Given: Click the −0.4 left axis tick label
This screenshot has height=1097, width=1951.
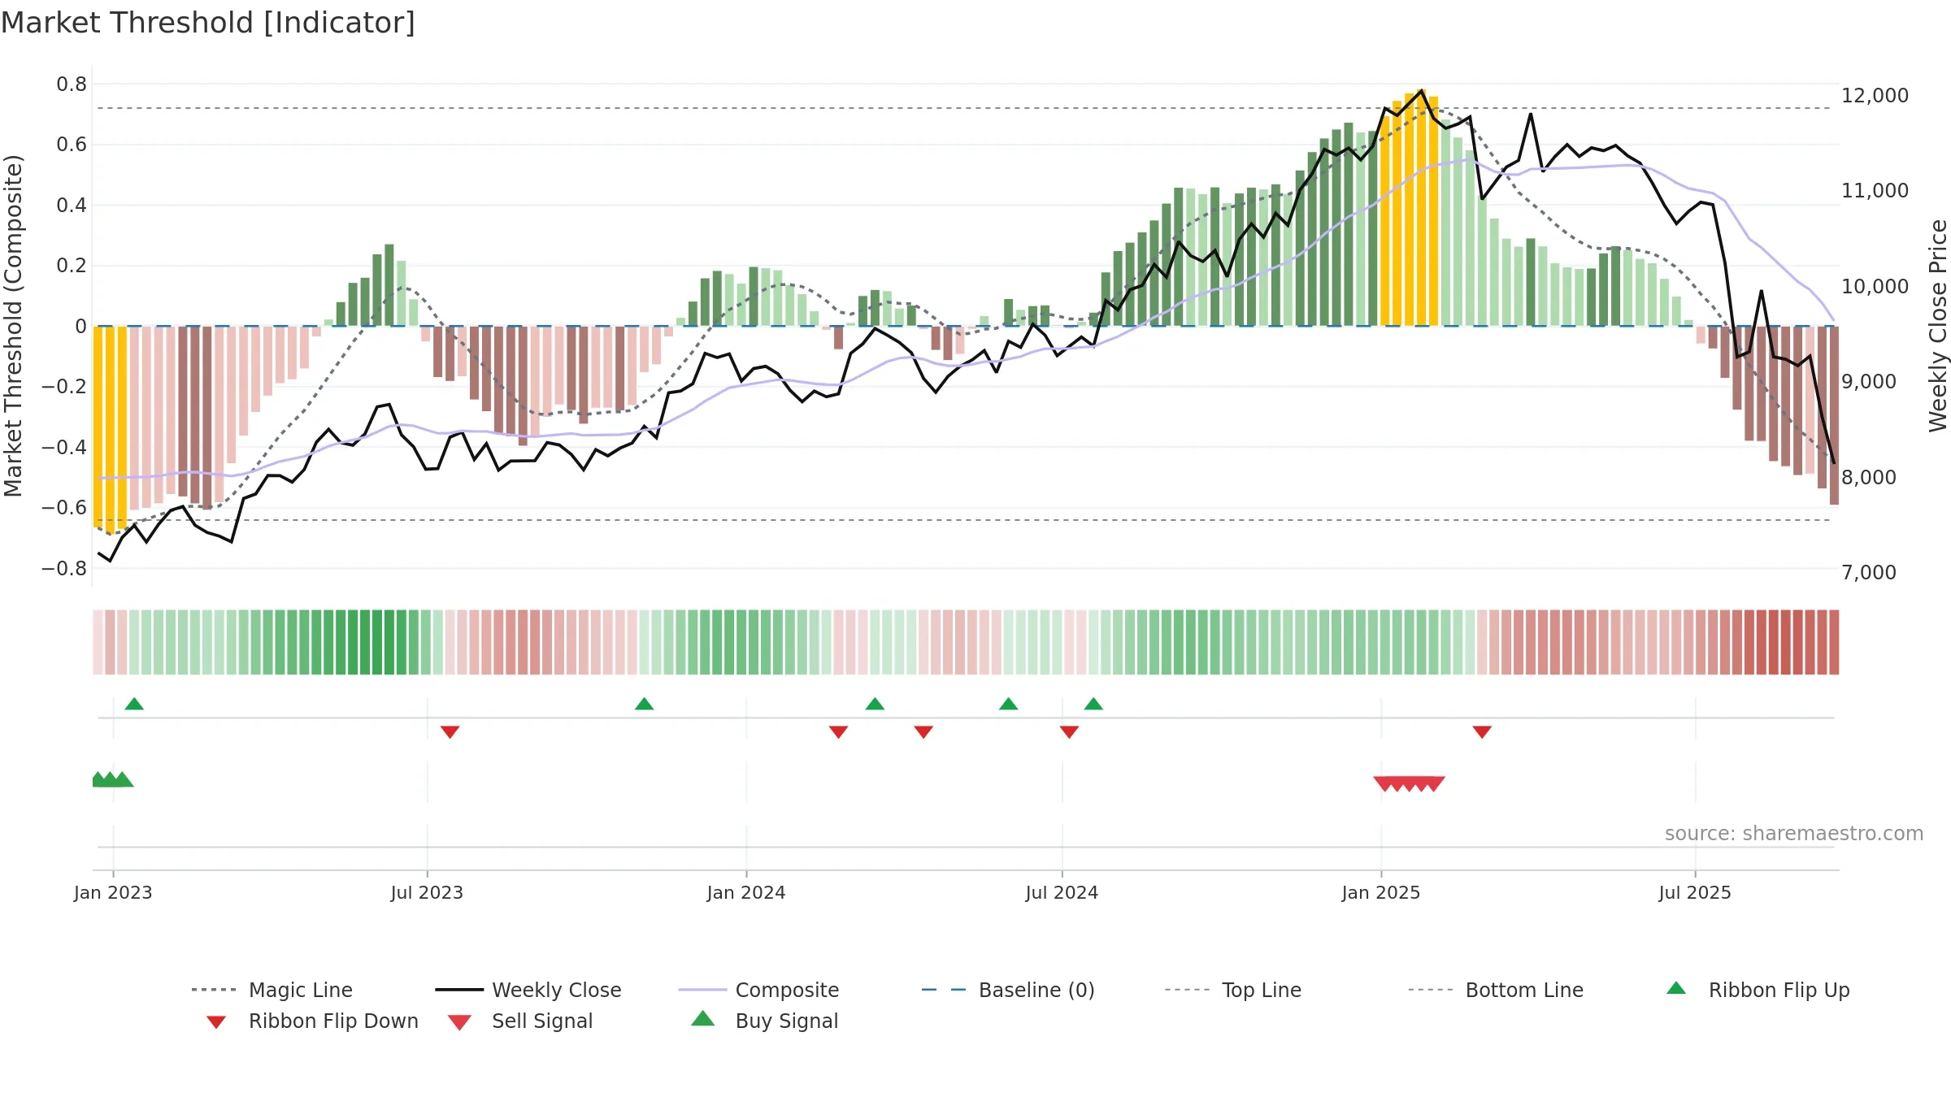Looking at the screenshot, I should click(x=64, y=448).
